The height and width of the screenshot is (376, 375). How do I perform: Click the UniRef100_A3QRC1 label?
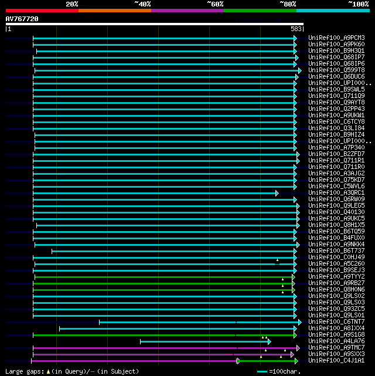pos(336,193)
